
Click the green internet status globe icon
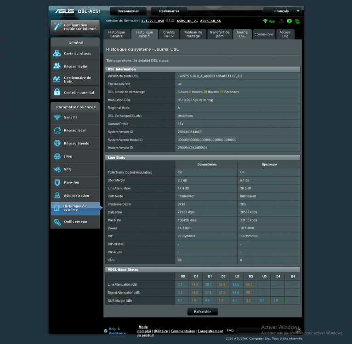290,21
